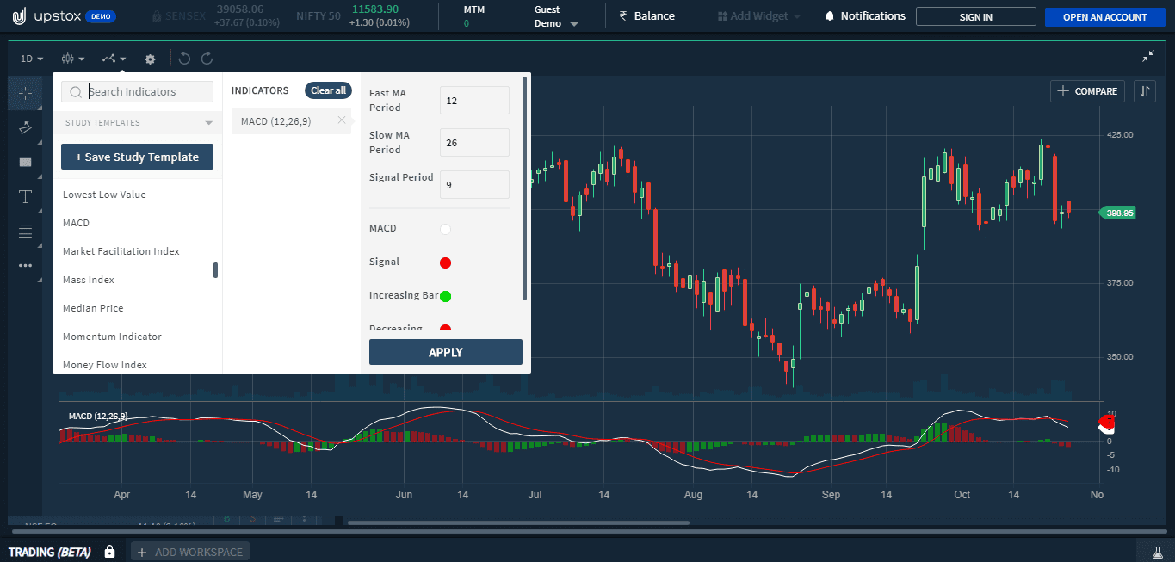Viewport: 1175px width, 562px height.
Task: Edit the Slow MA Period field
Action: coord(474,143)
